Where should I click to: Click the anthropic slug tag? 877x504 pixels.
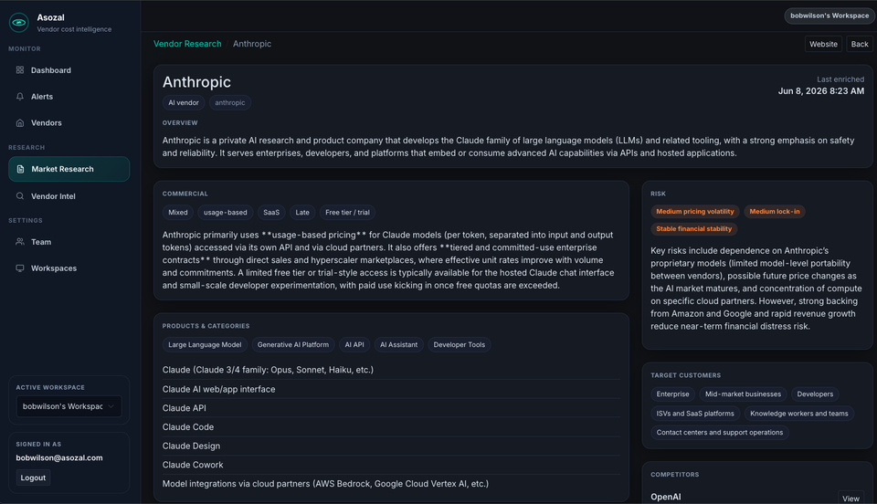pyautogui.click(x=230, y=103)
